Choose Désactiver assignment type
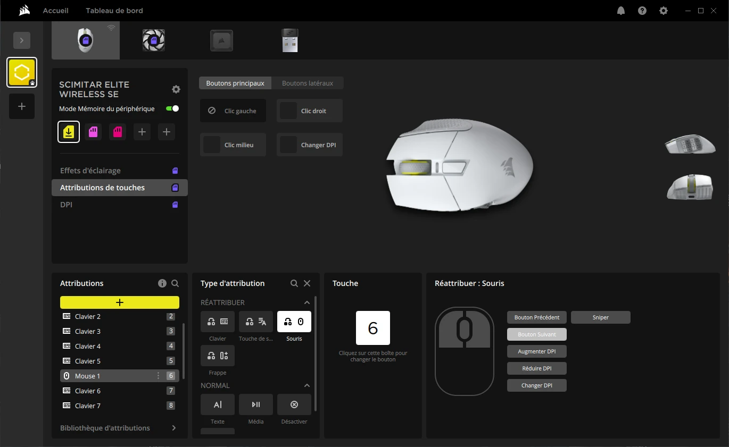The width and height of the screenshot is (729, 447). (294, 404)
